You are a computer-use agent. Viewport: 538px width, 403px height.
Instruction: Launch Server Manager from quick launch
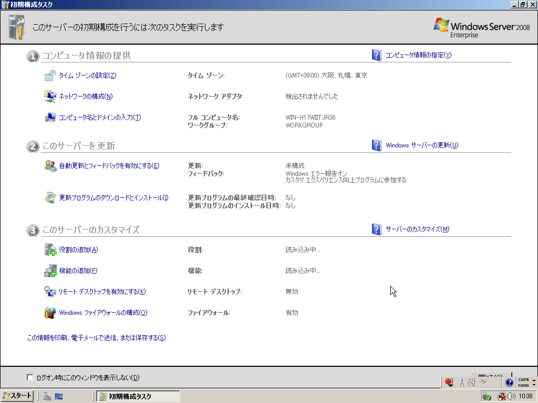[x=47, y=397]
